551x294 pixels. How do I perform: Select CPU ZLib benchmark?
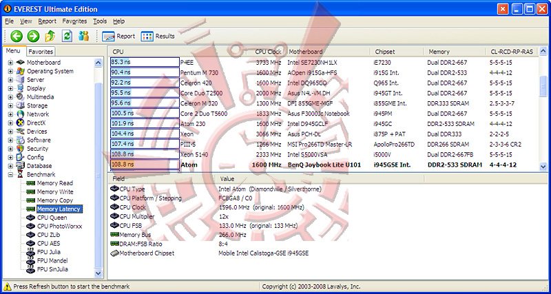click(48, 235)
